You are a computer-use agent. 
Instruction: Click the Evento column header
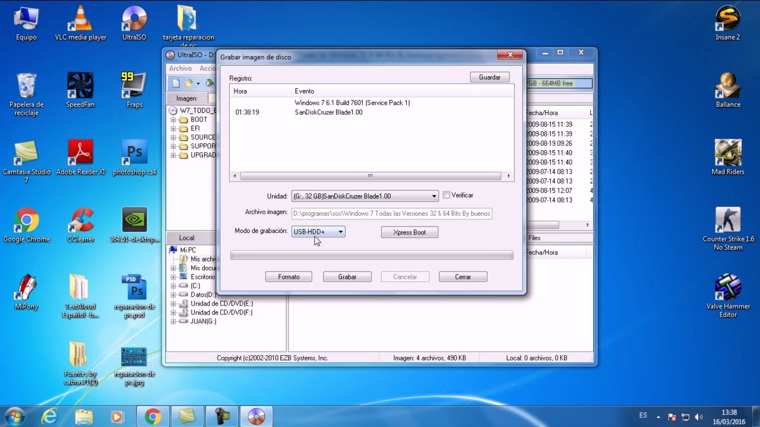[x=403, y=91]
